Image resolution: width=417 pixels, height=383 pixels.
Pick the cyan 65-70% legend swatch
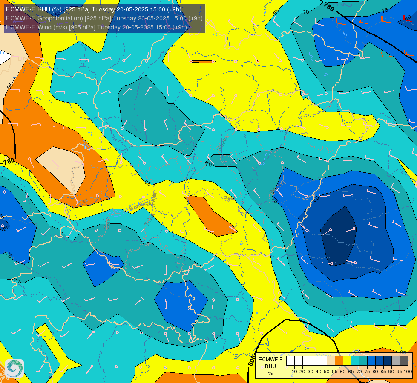click(355, 361)
